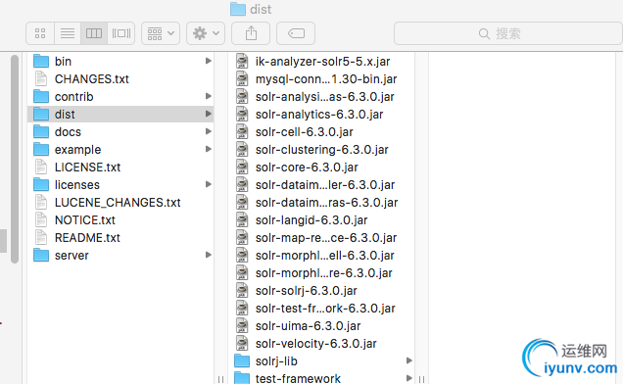The image size is (623, 384).
Task: Click the Share toolbar button
Action: click(x=251, y=33)
